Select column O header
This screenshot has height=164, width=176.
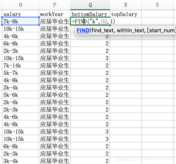21,5
